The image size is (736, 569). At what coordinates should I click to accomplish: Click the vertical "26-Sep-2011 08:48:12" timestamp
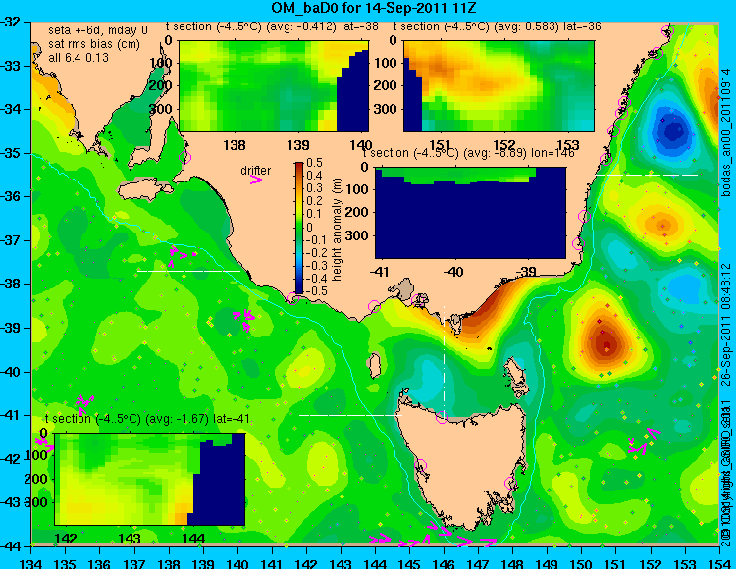pos(726,324)
